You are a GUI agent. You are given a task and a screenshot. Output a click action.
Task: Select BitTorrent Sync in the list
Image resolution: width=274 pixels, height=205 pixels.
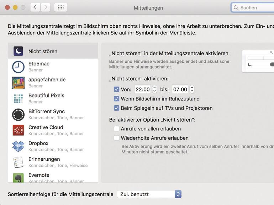point(53,115)
